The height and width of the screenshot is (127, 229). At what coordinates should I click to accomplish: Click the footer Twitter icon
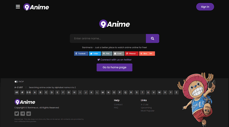point(17,114)
